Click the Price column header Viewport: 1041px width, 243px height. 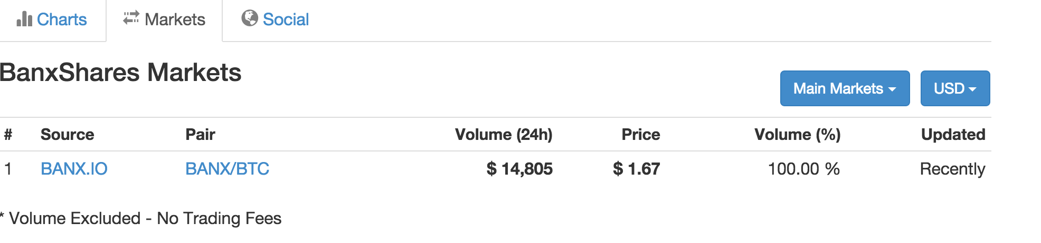coord(641,135)
